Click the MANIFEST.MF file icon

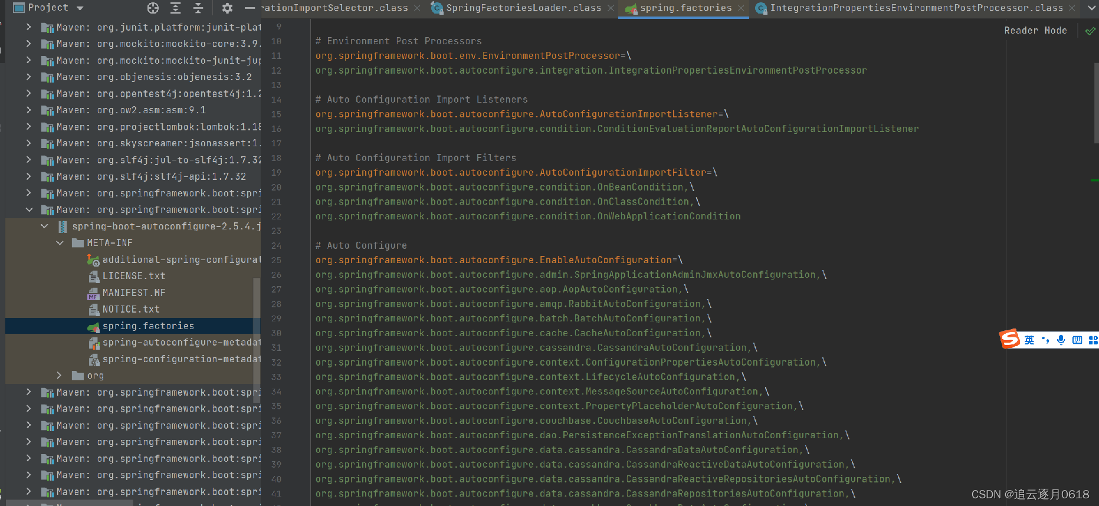pyautogui.click(x=94, y=293)
